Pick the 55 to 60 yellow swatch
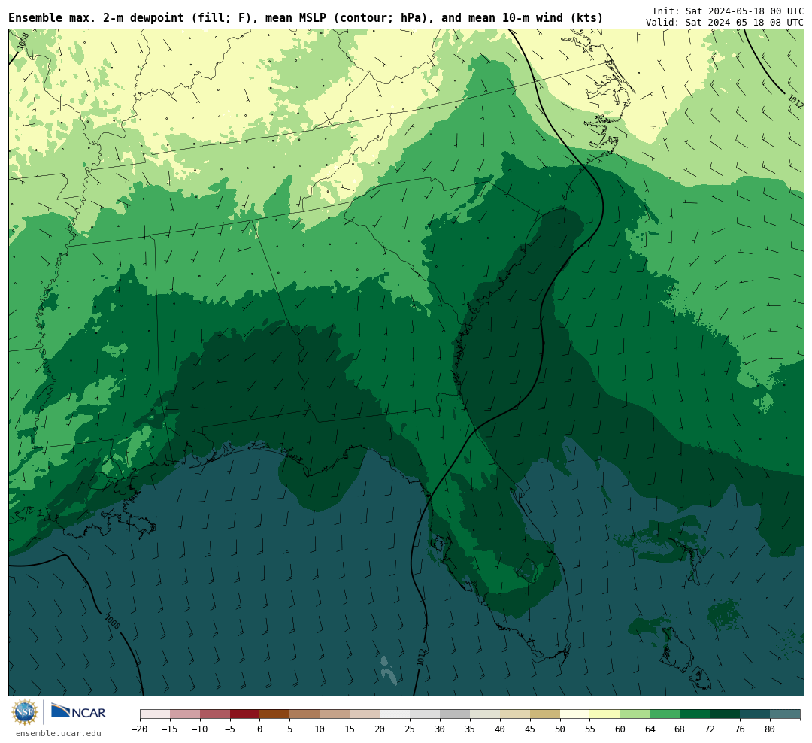This screenshot has height=743, width=812. [x=605, y=714]
